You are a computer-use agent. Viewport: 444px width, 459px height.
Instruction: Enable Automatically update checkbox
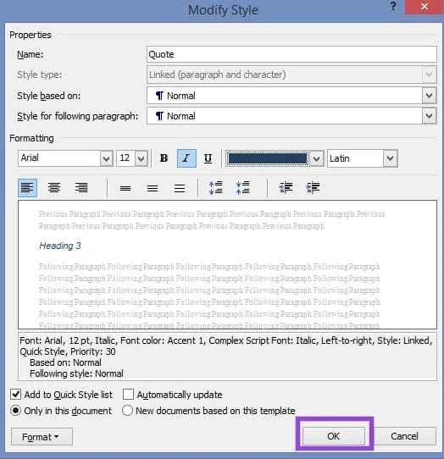click(128, 395)
